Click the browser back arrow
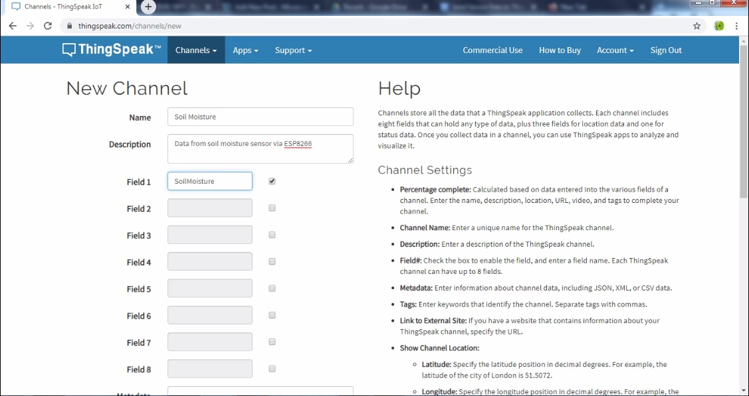749x396 pixels. (13, 26)
